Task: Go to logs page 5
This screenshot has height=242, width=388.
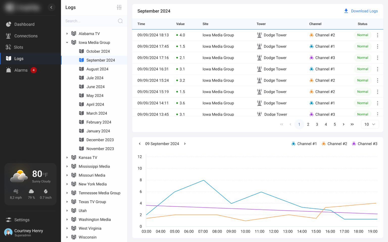Action: pos(335,124)
